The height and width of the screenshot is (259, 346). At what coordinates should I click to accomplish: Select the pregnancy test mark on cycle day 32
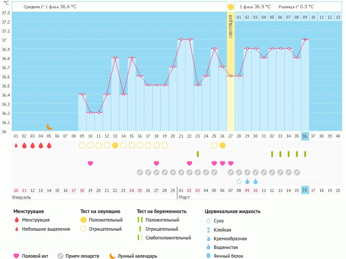pyautogui.click(x=272, y=154)
